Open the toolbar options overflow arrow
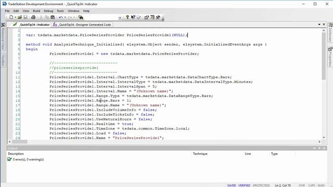The height and width of the screenshot is (187, 333). (163, 19)
